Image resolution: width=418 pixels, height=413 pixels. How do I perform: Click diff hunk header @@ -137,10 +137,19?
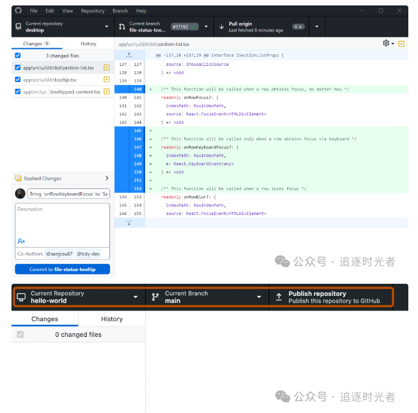pyautogui.click(x=220, y=56)
